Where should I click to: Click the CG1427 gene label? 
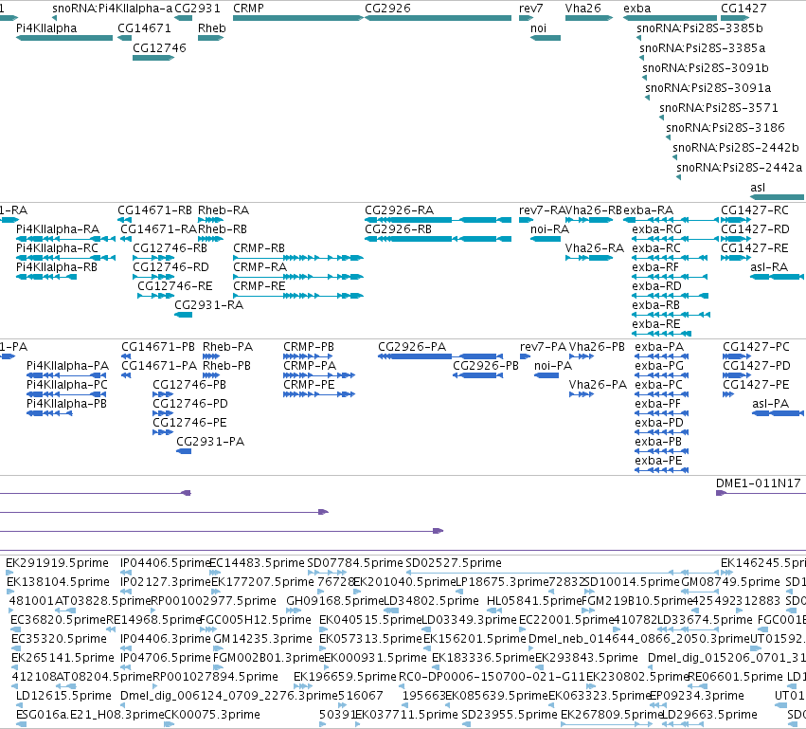pos(743,9)
